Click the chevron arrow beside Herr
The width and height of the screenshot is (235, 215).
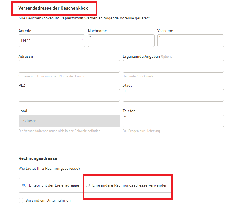[82, 40]
